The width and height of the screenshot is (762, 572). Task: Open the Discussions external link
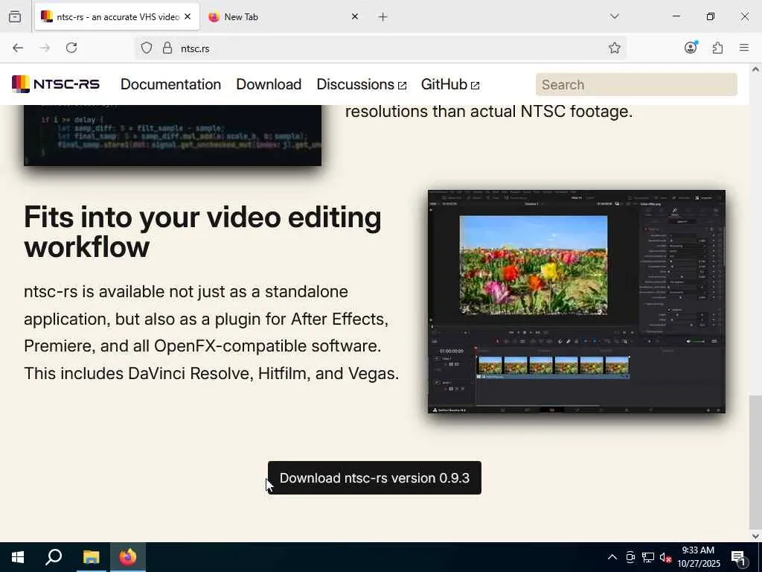(x=361, y=84)
